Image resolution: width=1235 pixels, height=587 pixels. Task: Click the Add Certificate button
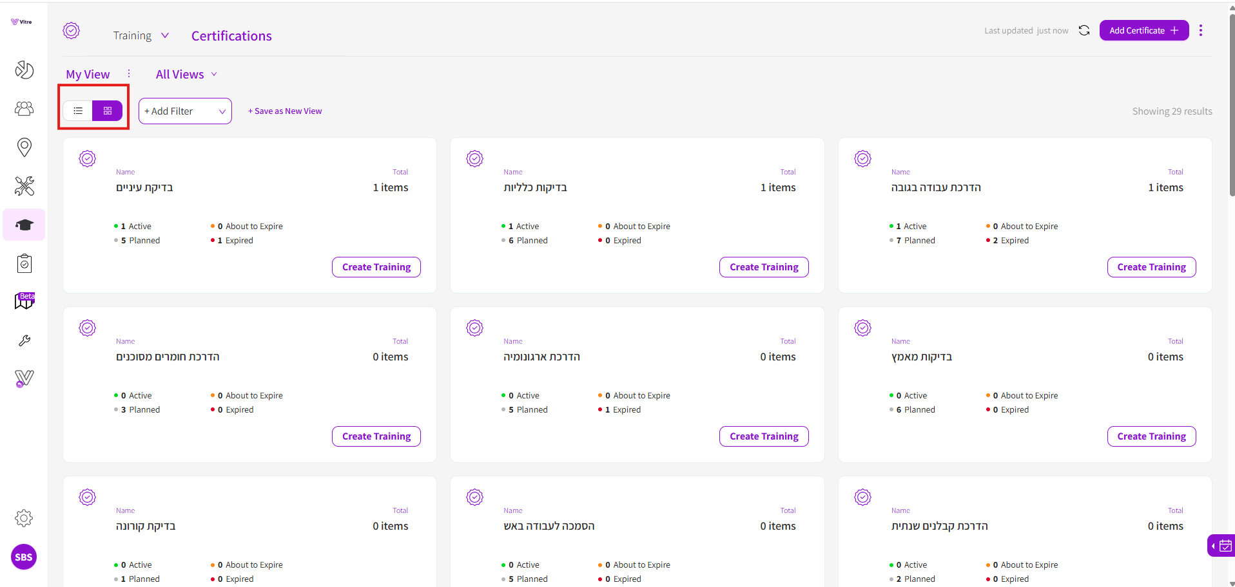[x=1144, y=30]
